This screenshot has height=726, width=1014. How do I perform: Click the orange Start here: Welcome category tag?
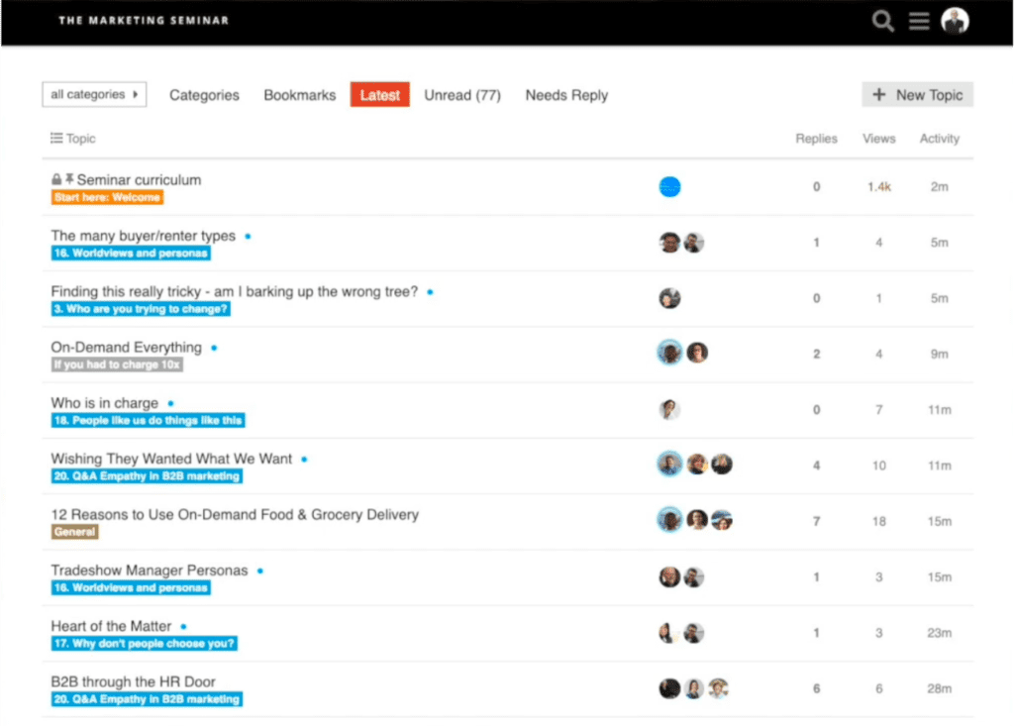(107, 197)
